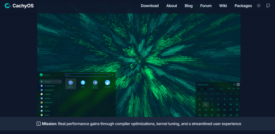This screenshot has width=275, height=134.
Task: Toggle the calendar pin button
Action: click(x=238, y=84)
